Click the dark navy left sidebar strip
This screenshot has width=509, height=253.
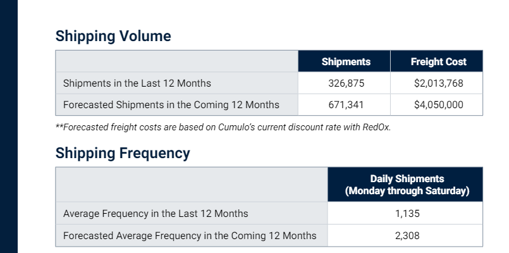click(x=9, y=126)
